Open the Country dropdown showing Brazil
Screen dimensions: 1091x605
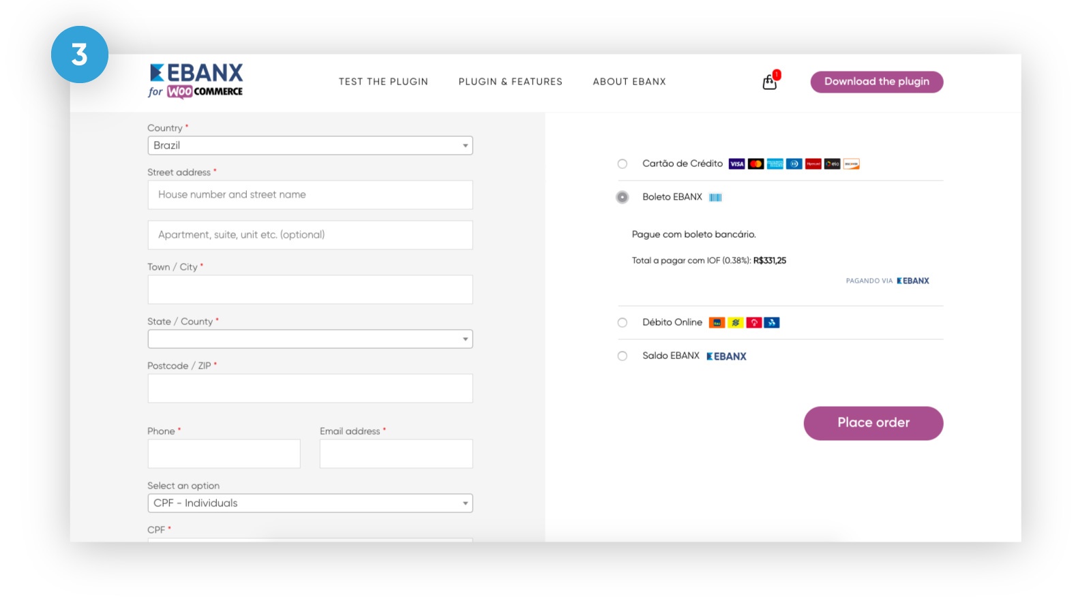[310, 145]
